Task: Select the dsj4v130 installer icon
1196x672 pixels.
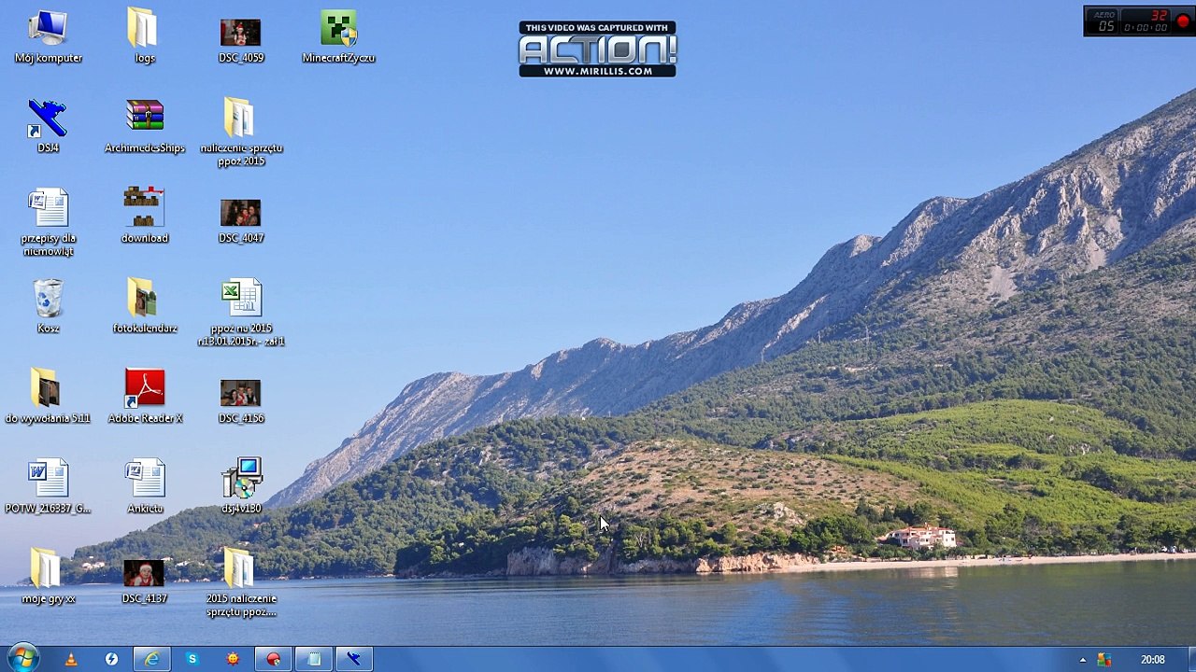Action: tap(241, 487)
